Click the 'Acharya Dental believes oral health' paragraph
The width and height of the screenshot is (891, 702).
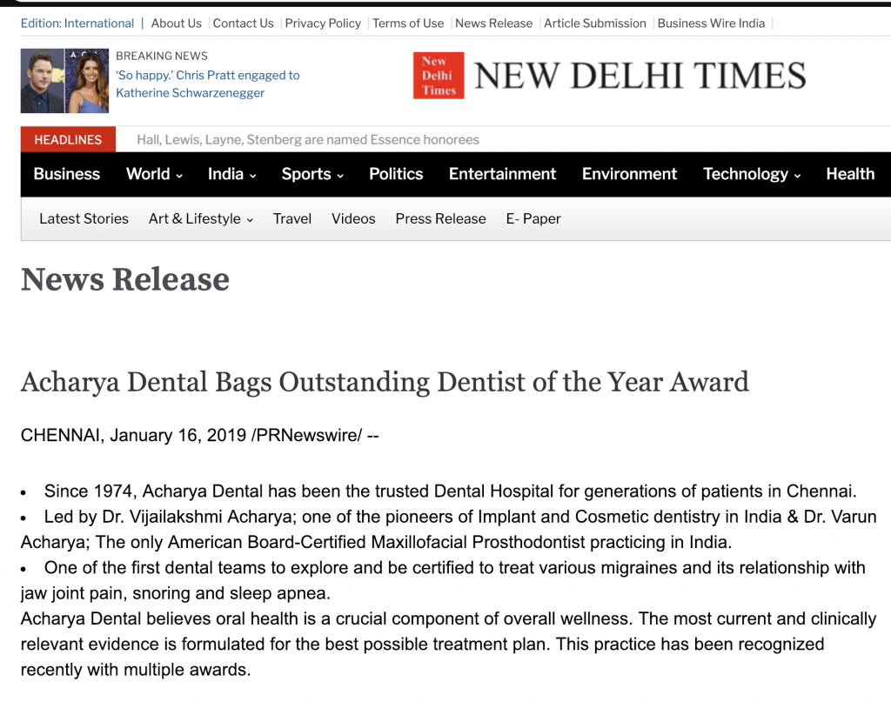click(449, 644)
